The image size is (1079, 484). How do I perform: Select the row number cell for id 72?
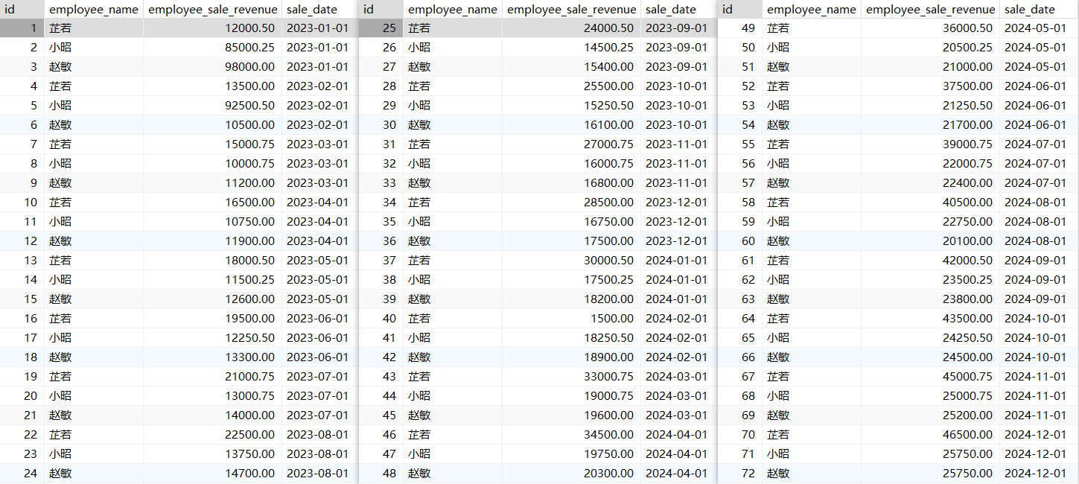(x=740, y=473)
